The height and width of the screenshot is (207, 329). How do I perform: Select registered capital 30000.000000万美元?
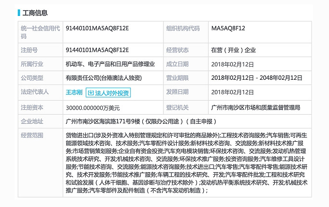click(x=93, y=108)
